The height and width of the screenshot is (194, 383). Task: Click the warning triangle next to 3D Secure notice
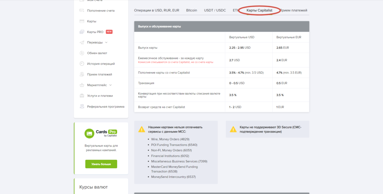point(233,129)
